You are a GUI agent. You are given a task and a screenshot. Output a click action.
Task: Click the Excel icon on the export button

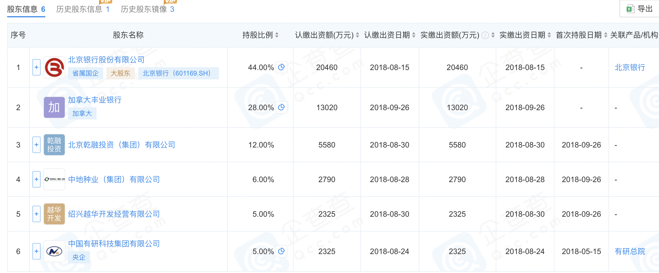630,9
